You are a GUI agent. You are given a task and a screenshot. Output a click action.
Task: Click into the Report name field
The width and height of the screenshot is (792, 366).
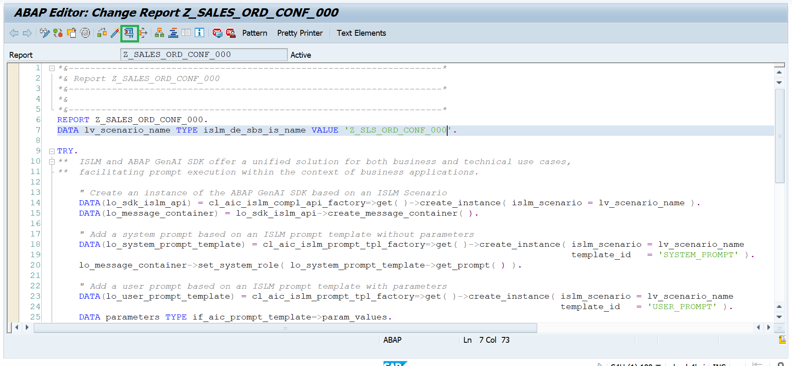(204, 54)
